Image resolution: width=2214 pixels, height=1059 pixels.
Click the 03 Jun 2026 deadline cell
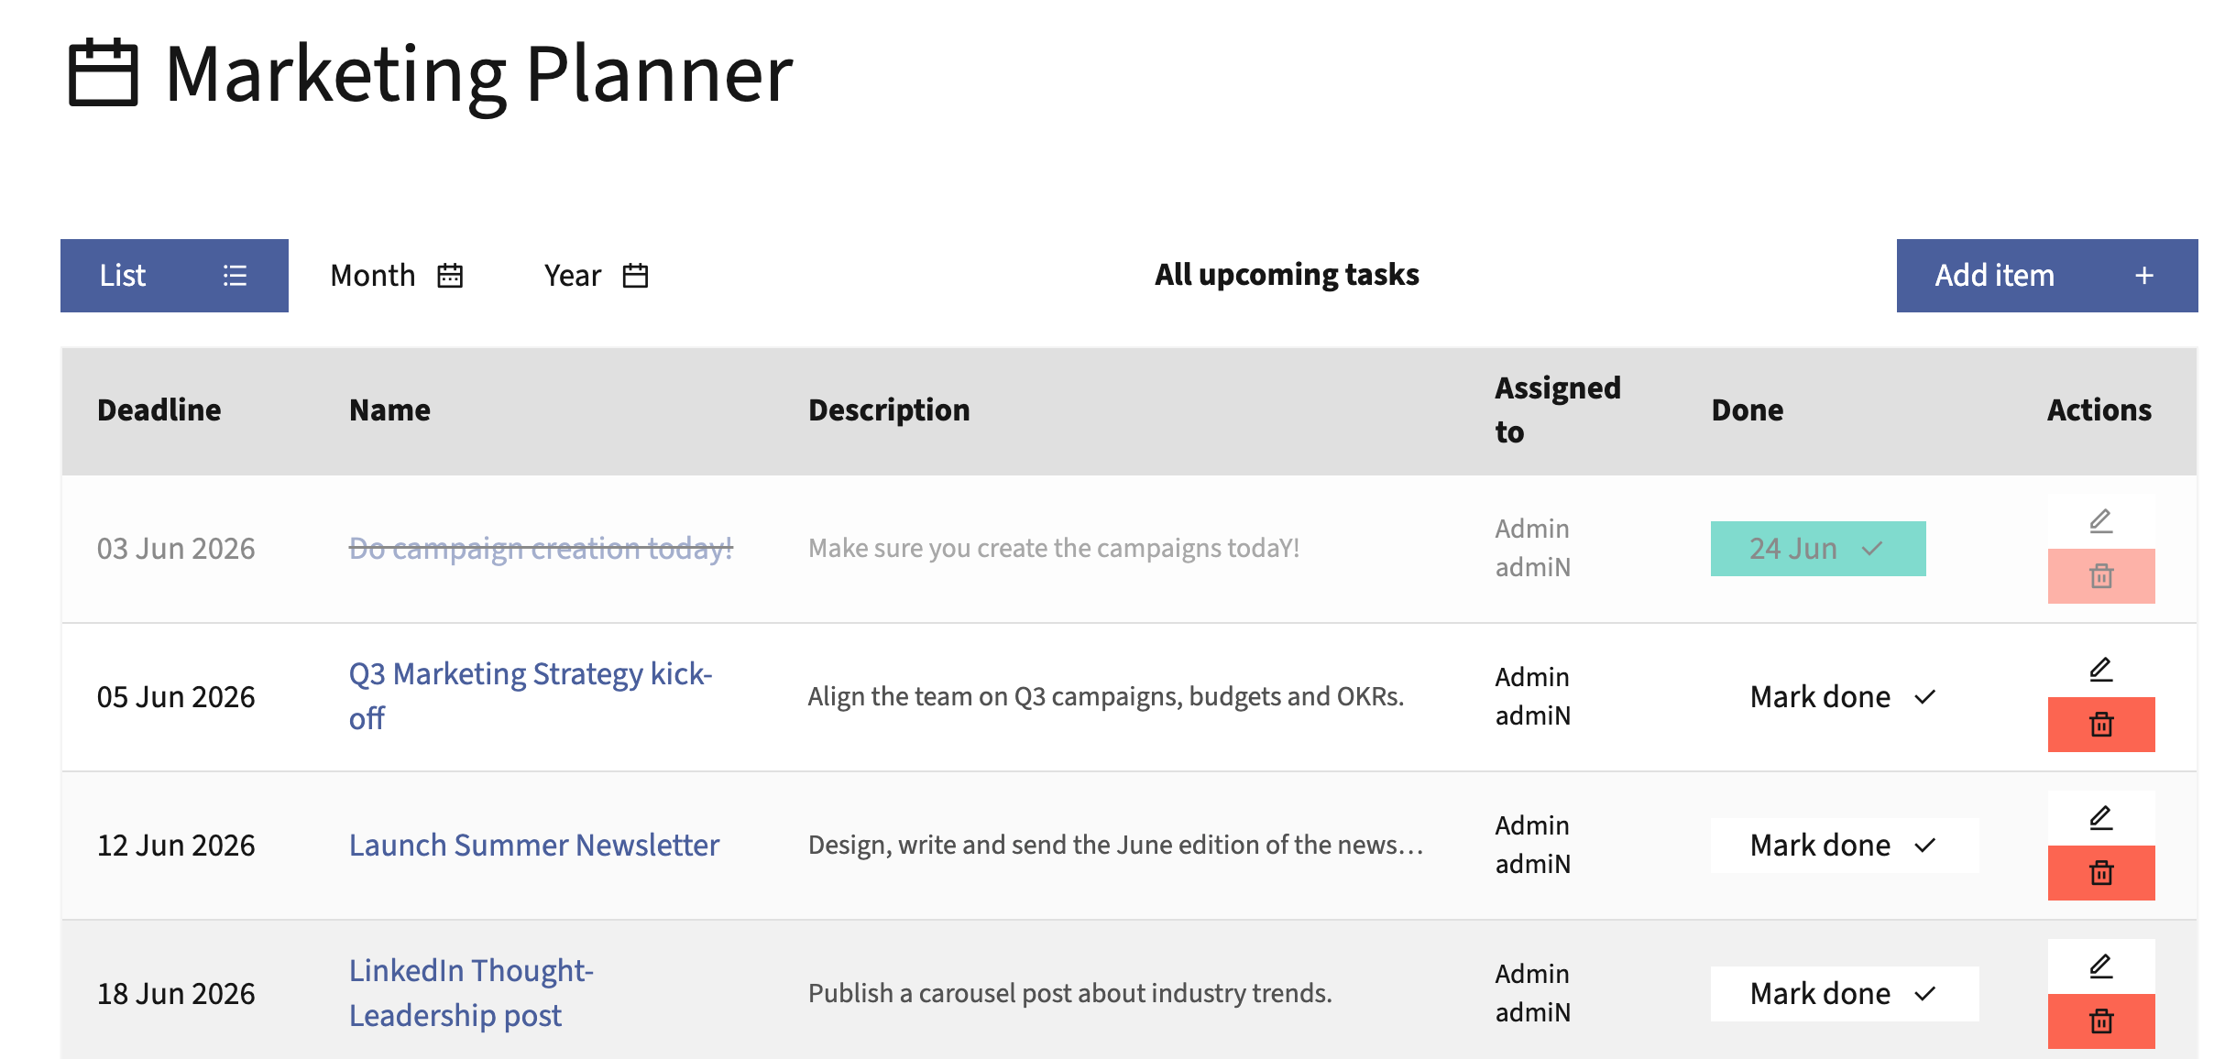(176, 549)
